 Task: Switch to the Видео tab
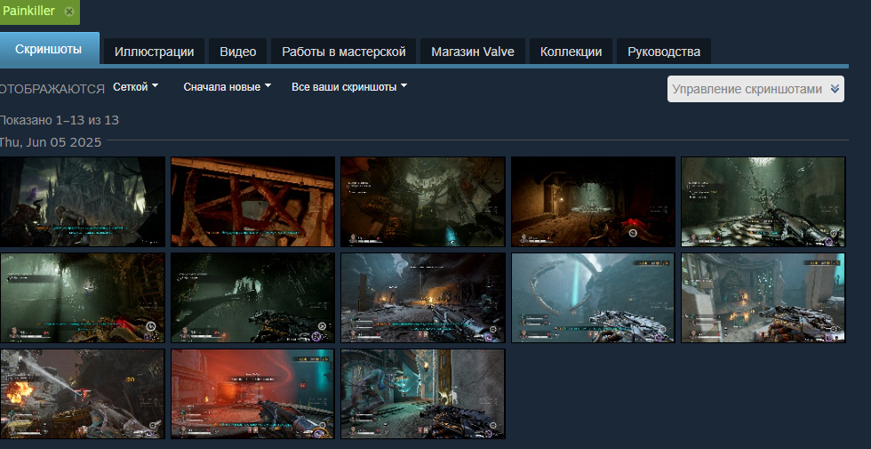[238, 52]
